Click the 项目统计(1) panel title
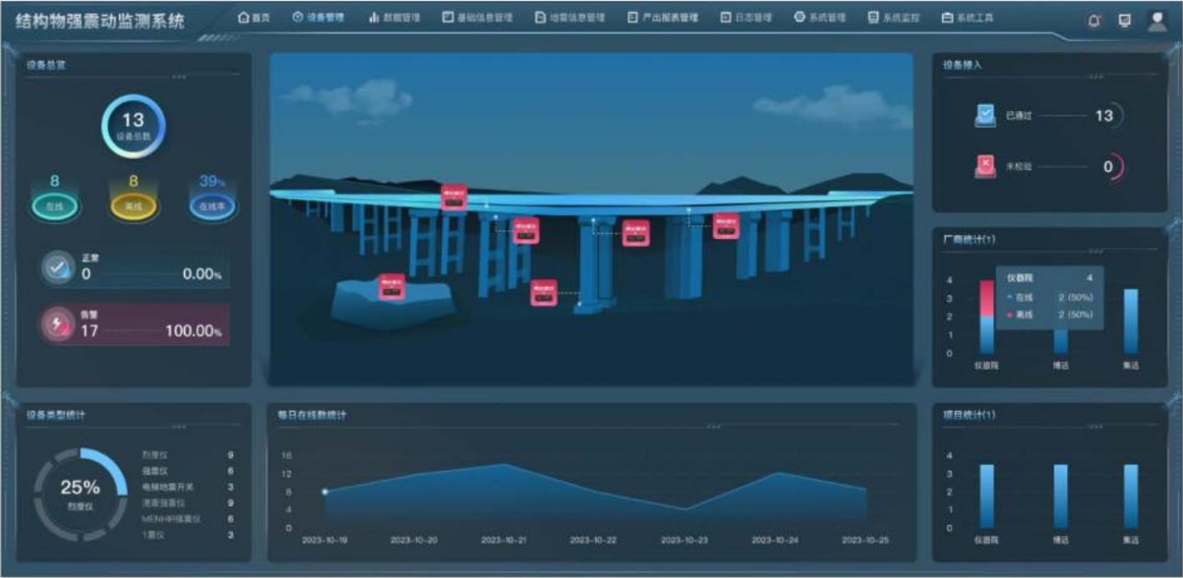1183x578 pixels. 970,415
